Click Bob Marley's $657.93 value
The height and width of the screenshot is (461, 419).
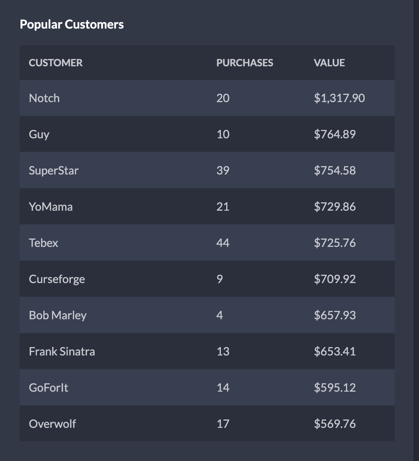(x=335, y=315)
